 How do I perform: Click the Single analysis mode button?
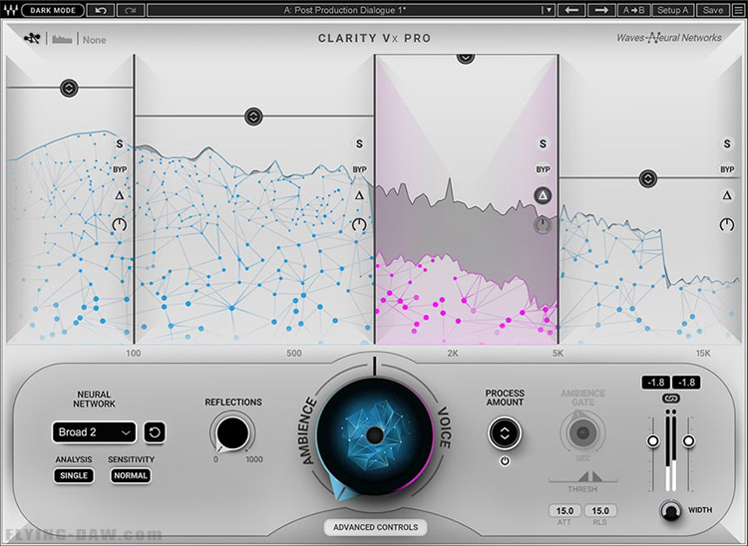[74, 475]
